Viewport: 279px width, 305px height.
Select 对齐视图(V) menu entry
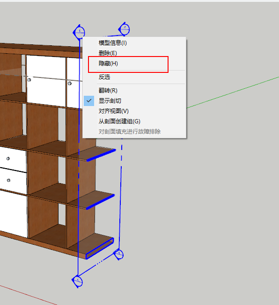pyautogui.click(x=134, y=111)
